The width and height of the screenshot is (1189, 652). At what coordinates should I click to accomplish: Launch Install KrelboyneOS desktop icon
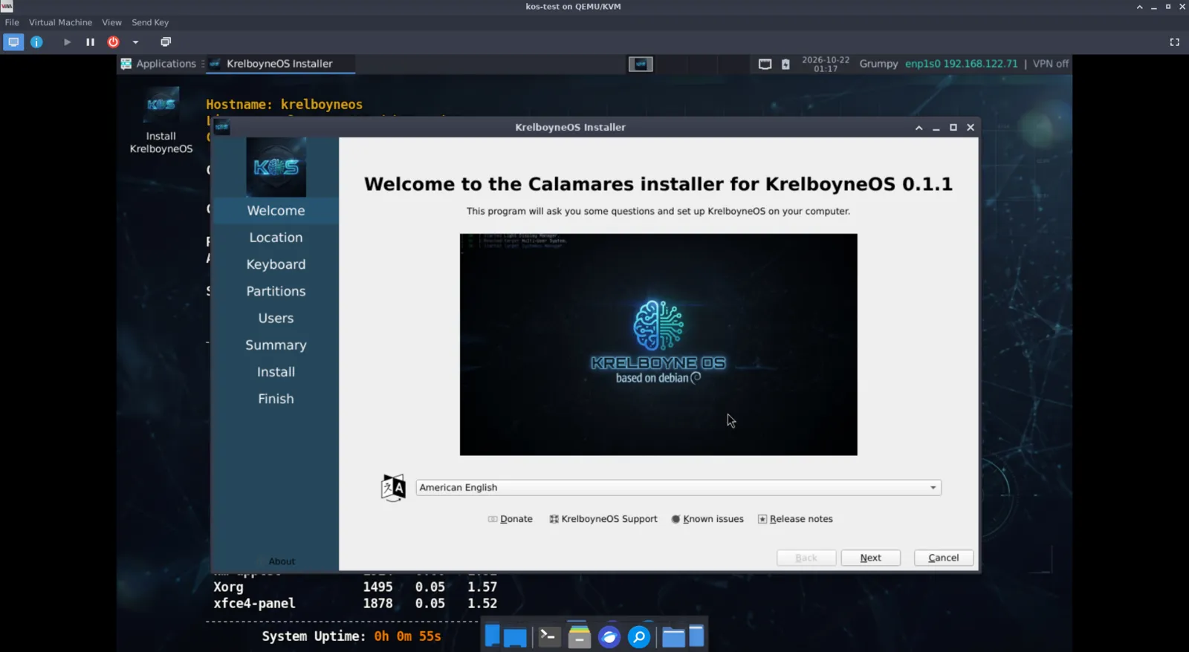(x=161, y=120)
